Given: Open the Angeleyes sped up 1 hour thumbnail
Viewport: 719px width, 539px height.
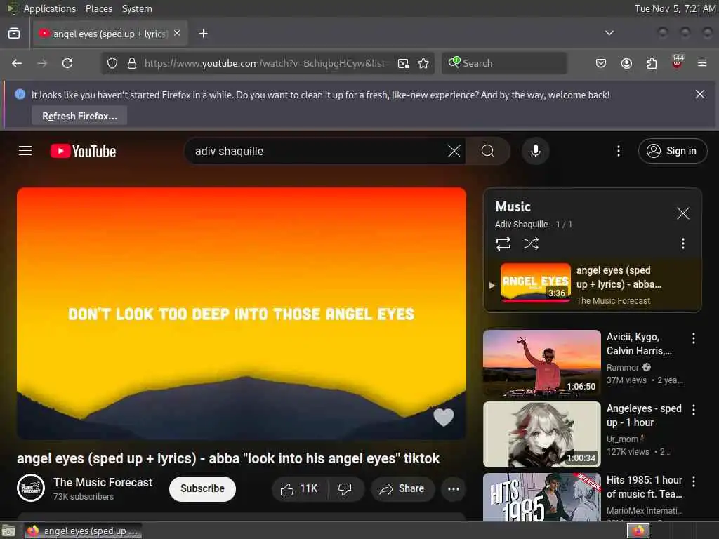Looking at the screenshot, I should [x=541, y=434].
